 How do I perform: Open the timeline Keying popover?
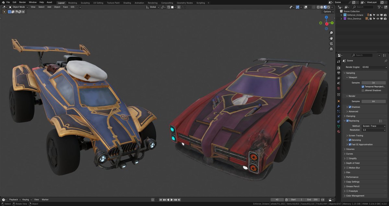(x=27, y=200)
